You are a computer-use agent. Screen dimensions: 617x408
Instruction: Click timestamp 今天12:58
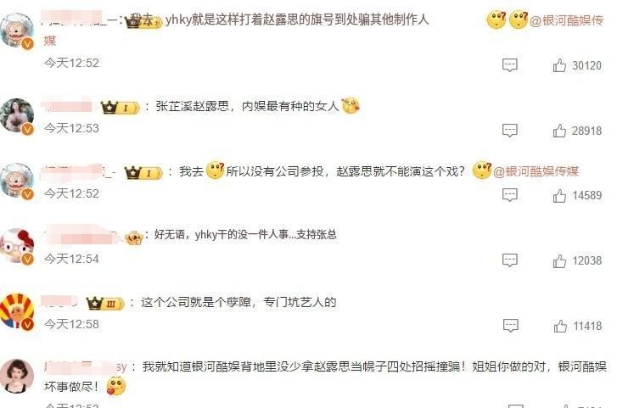(71, 324)
